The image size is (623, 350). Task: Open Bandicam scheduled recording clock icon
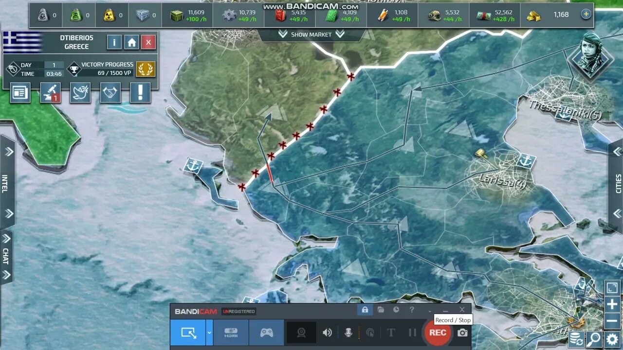pyautogui.click(x=396, y=310)
